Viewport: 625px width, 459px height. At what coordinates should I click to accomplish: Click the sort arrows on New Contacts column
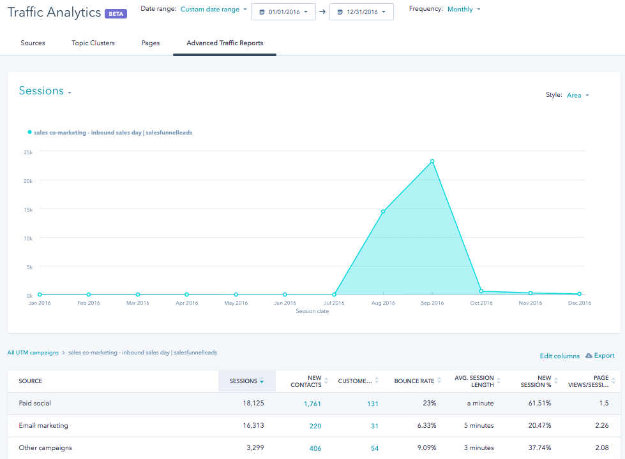tap(327, 381)
